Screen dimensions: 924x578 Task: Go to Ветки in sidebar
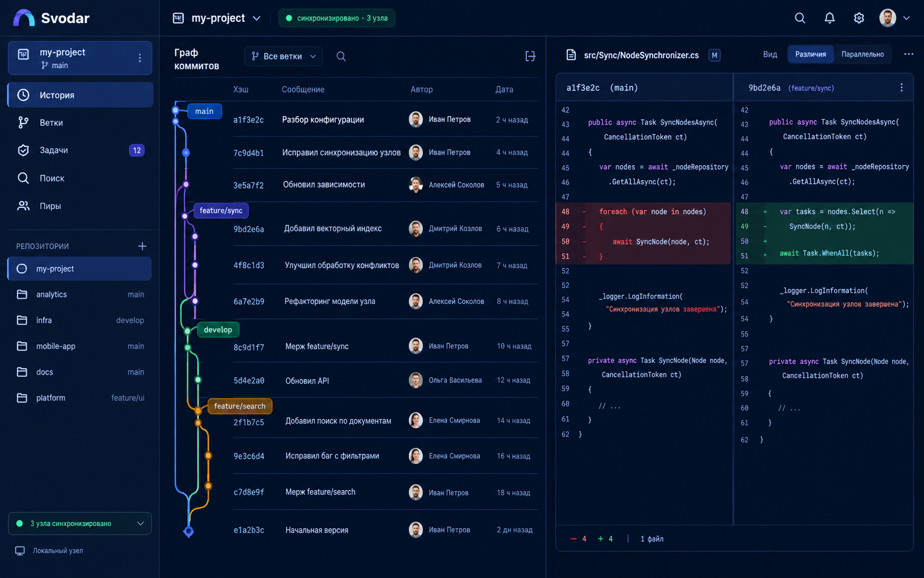click(x=80, y=122)
